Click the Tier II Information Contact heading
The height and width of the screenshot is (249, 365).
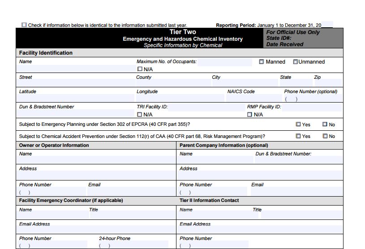tap(209, 200)
